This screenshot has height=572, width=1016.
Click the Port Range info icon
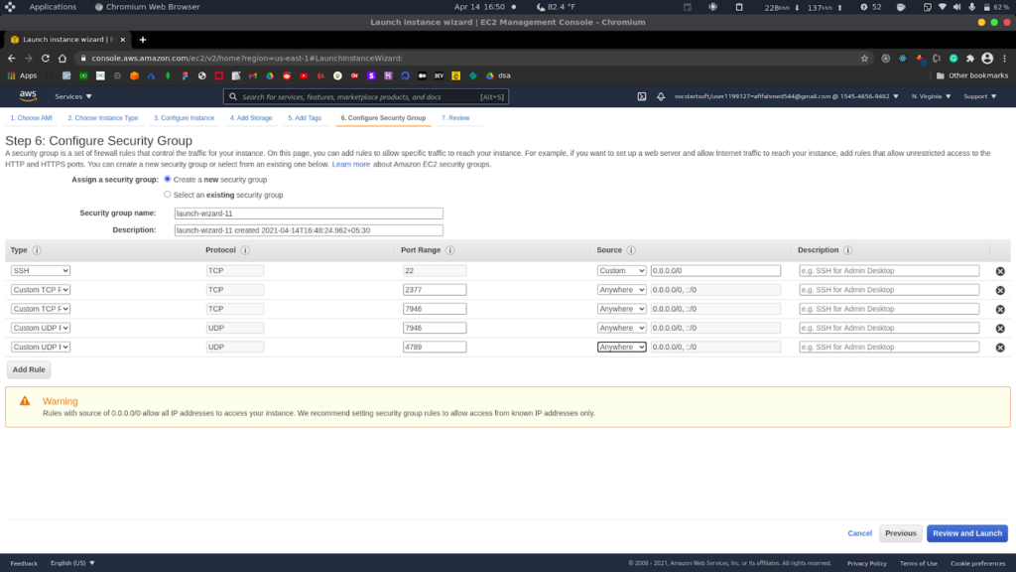coord(448,250)
